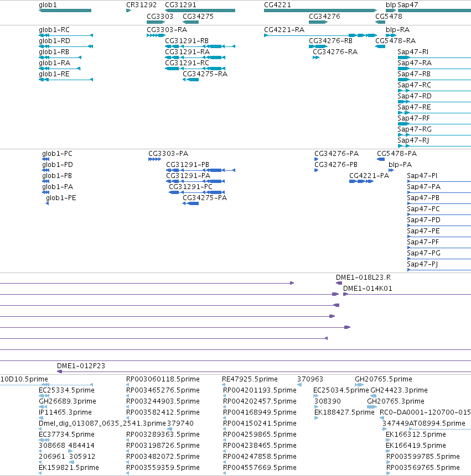Click the DME1-012P23 BAC label
471x476 pixels.
(81, 366)
